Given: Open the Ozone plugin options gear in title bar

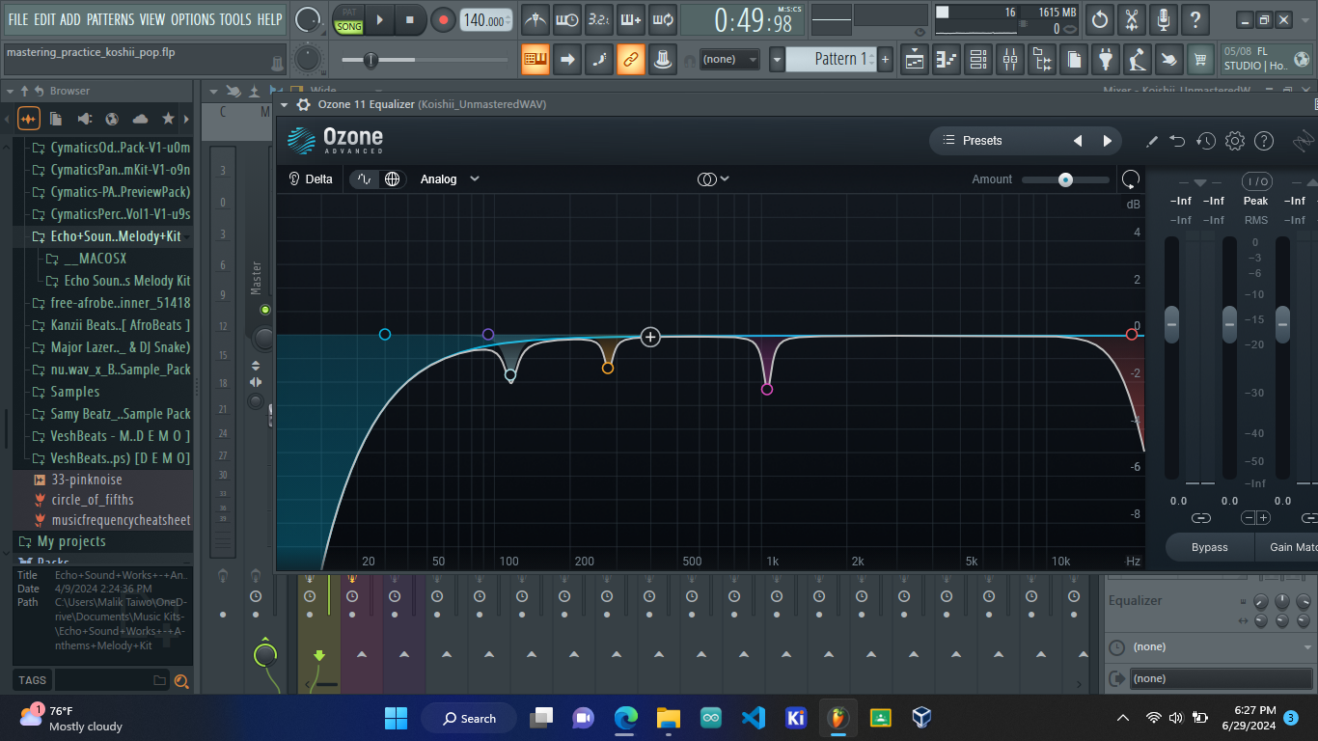Looking at the screenshot, I should [x=304, y=104].
